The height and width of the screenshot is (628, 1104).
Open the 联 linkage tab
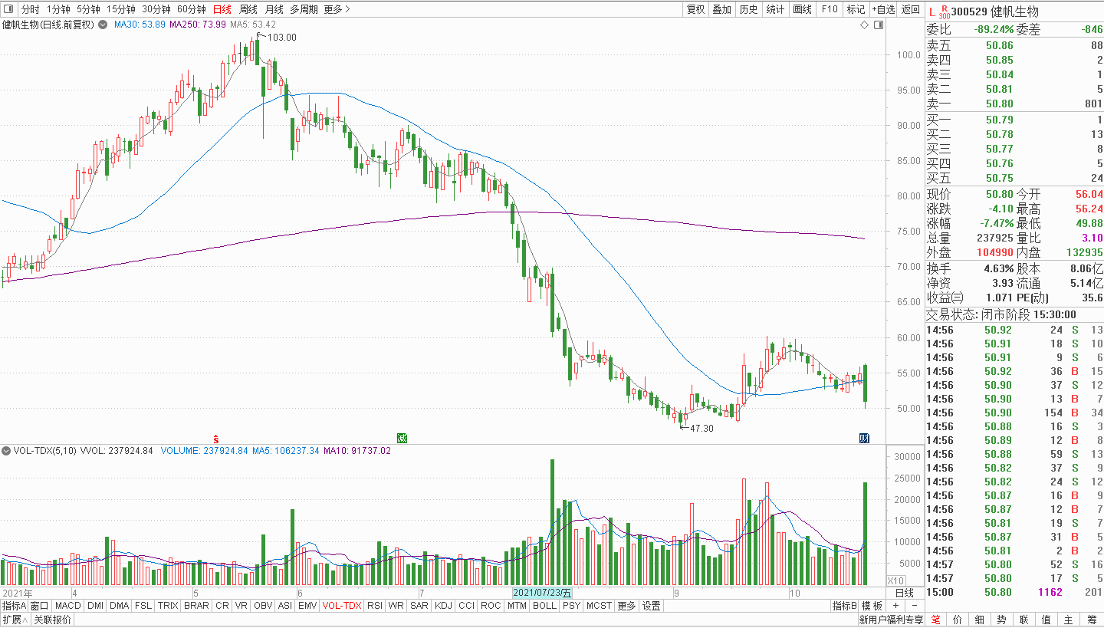click(1024, 620)
